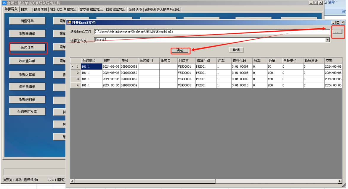Switch to the 单据导入 tab
This screenshot has width=348, height=189.
11,9
